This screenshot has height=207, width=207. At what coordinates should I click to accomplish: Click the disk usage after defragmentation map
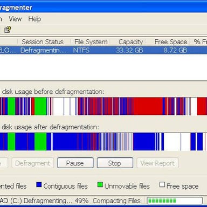(103, 142)
